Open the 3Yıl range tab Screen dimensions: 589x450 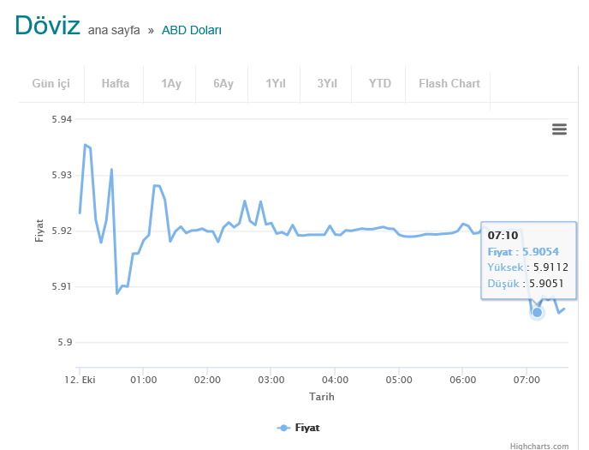click(327, 83)
